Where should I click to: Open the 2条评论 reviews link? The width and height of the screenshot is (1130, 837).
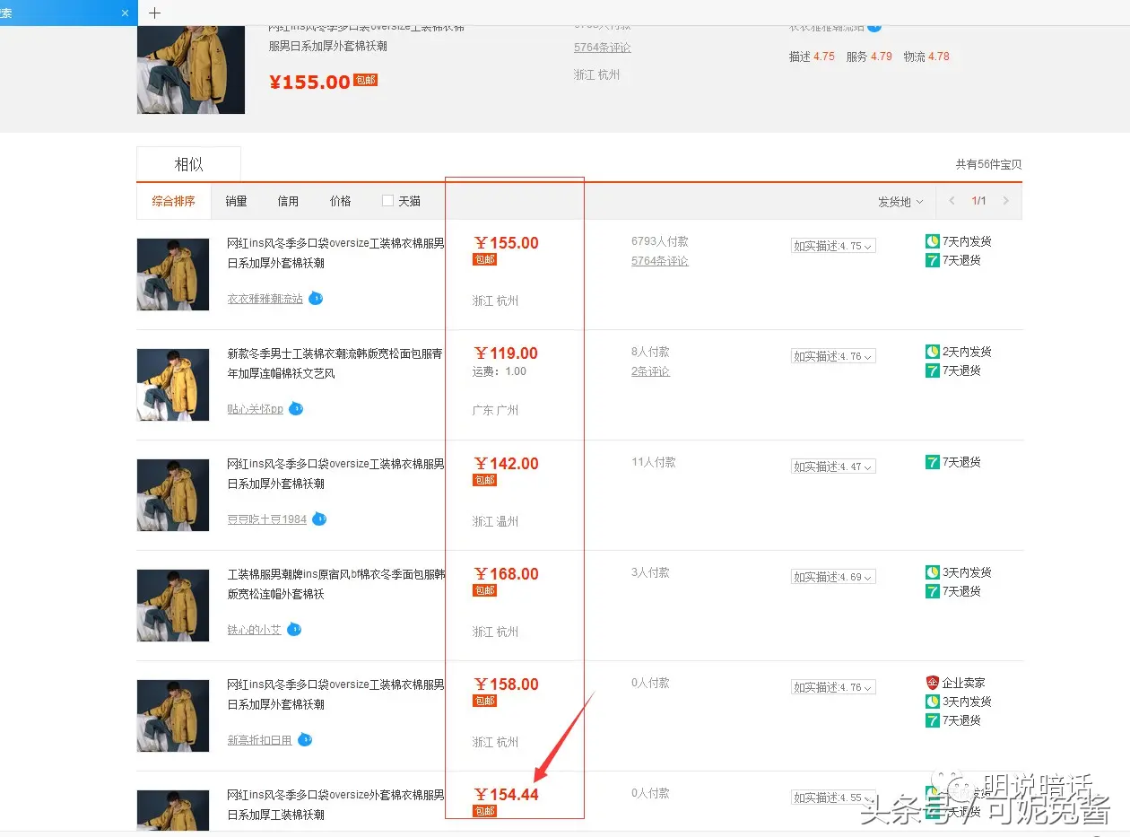pos(650,371)
